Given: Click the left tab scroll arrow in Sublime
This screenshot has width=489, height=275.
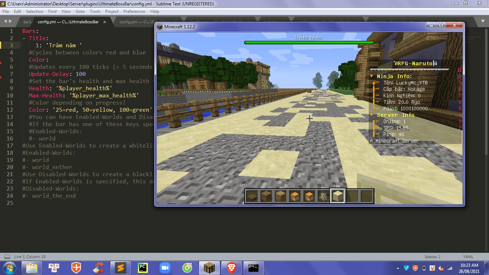Looking at the screenshot, I should click(x=5, y=21).
